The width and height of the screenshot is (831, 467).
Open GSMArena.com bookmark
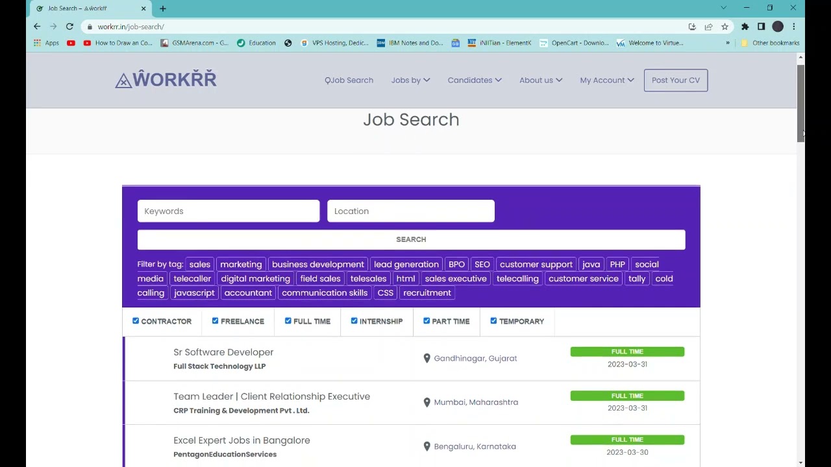pyautogui.click(x=194, y=43)
